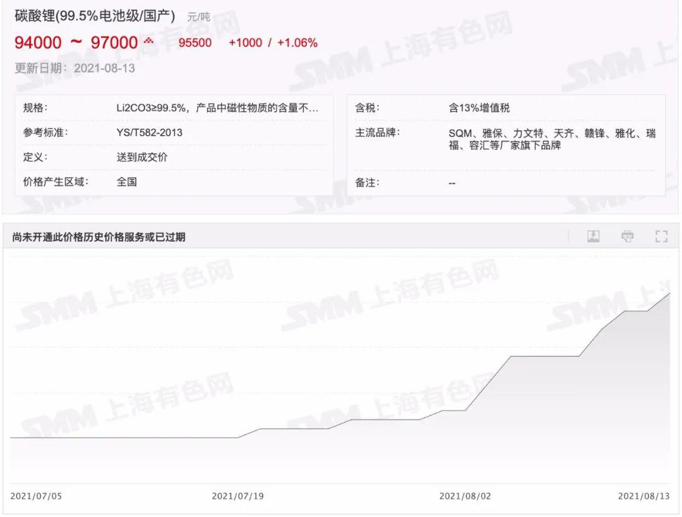Click the 2021/08/13 axis date label
The height and width of the screenshot is (517, 682).
click(643, 496)
